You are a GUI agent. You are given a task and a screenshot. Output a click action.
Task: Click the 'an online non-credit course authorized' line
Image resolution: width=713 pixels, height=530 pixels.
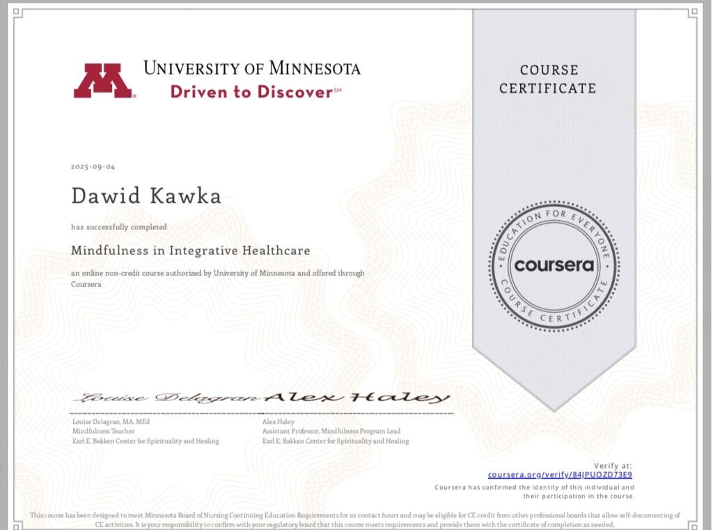(217, 279)
